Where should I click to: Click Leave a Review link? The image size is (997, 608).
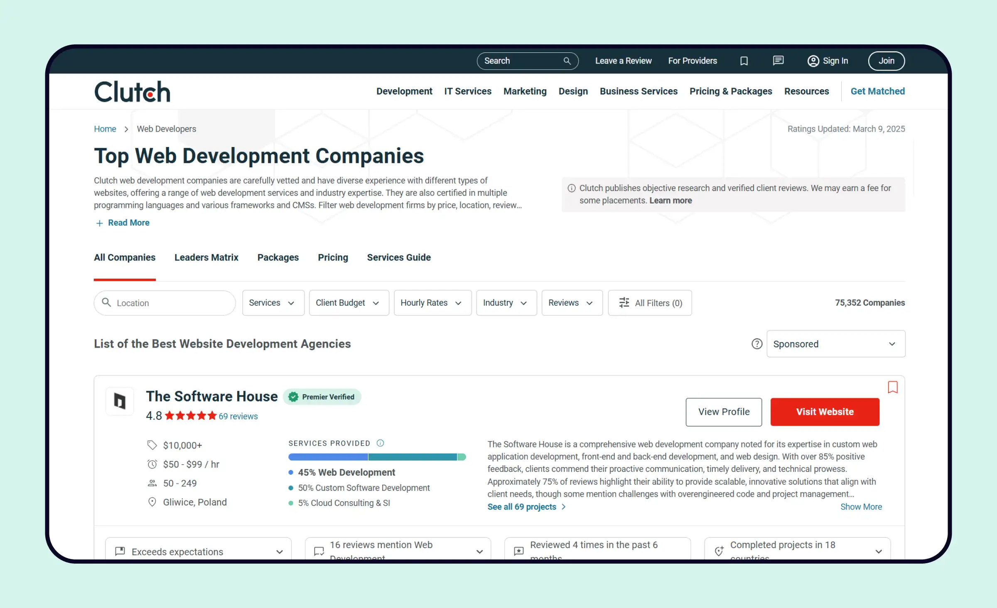point(623,61)
